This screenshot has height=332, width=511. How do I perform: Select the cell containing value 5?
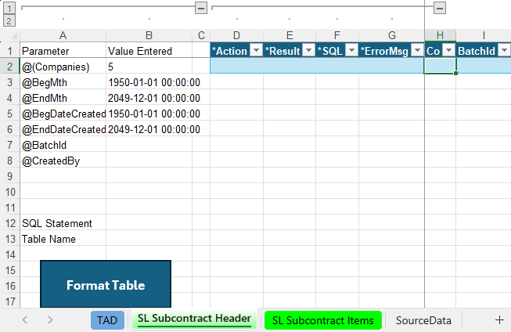point(149,67)
